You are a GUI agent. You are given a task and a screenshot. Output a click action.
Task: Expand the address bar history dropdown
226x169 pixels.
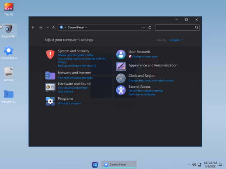[x=143, y=27]
